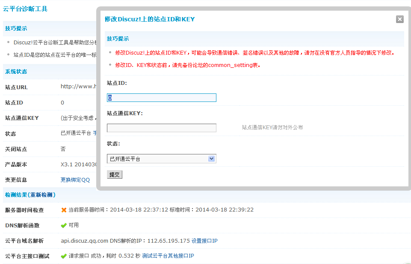Click the hint text 站点通信KEY请勿对外公布
This screenshot has height=264, width=411.
(x=272, y=128)
